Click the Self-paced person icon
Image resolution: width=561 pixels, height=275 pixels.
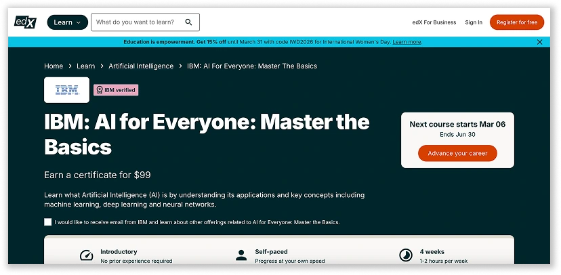[x=241, y=255]
